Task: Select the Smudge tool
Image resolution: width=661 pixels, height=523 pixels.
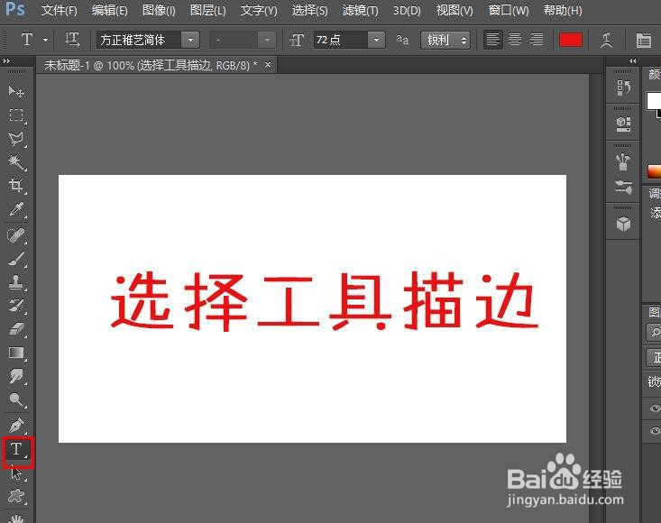Action: coord(16,376)
